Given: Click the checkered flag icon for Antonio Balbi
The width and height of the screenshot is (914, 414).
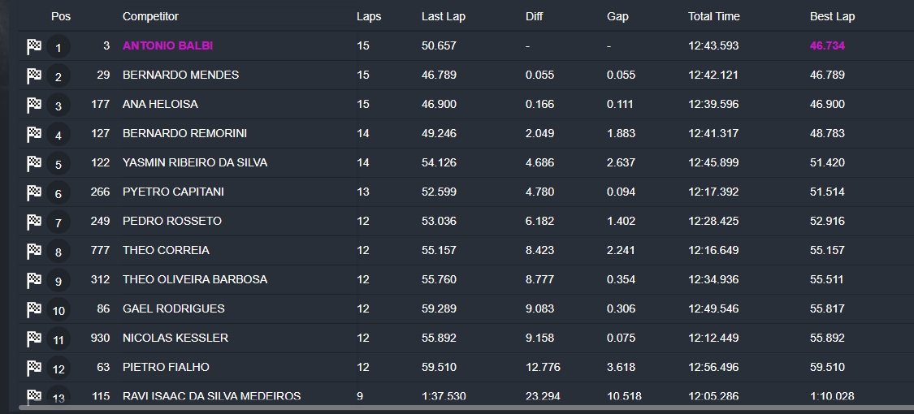Looking at the screenshot, I should click(34, 46).
